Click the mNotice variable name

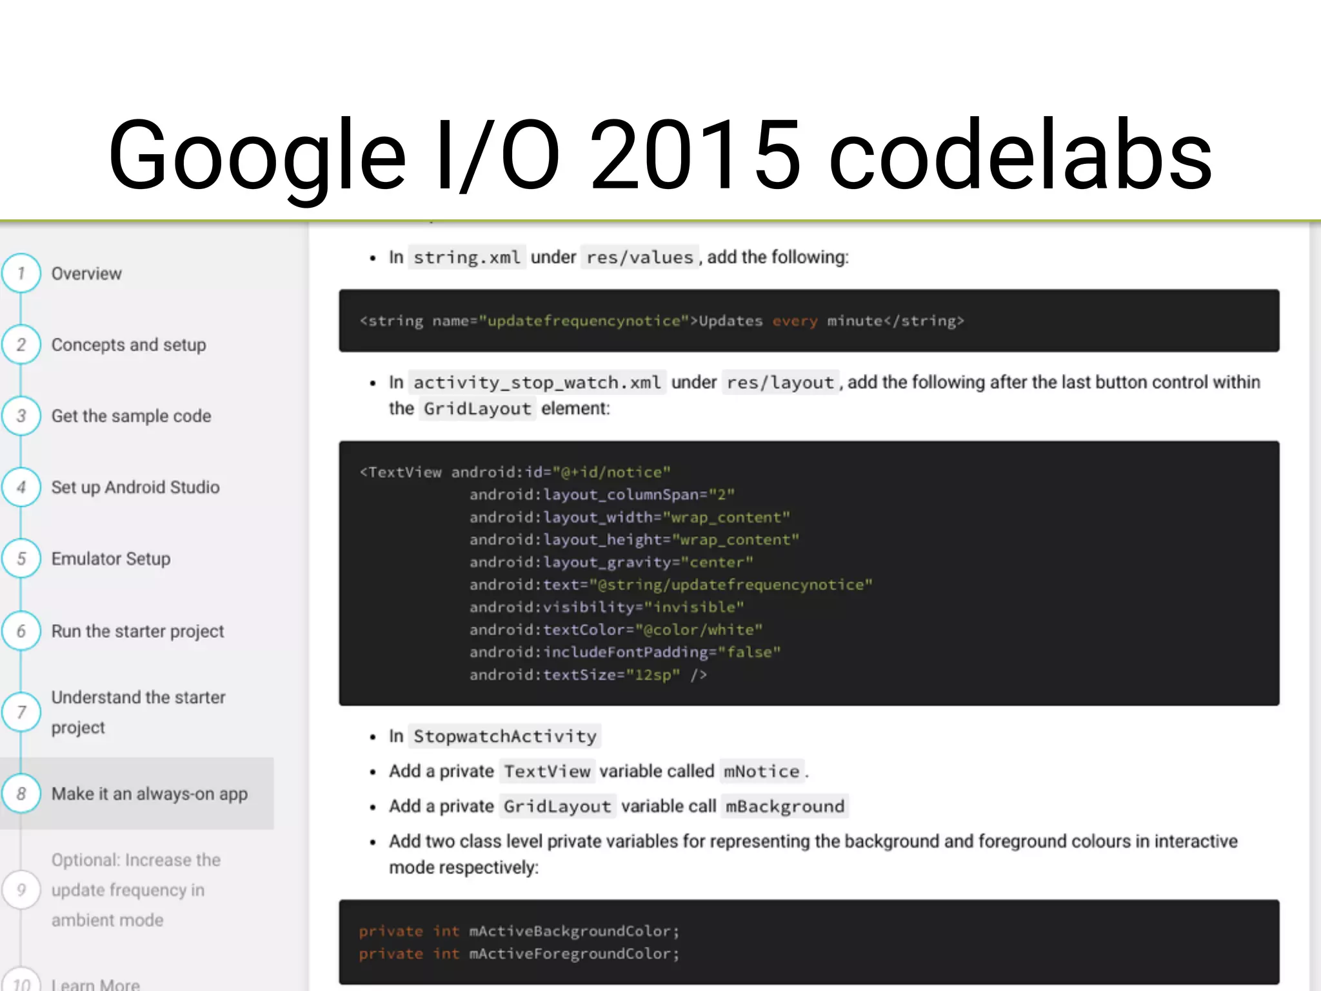pyautogui.click(x=762, y=771)
